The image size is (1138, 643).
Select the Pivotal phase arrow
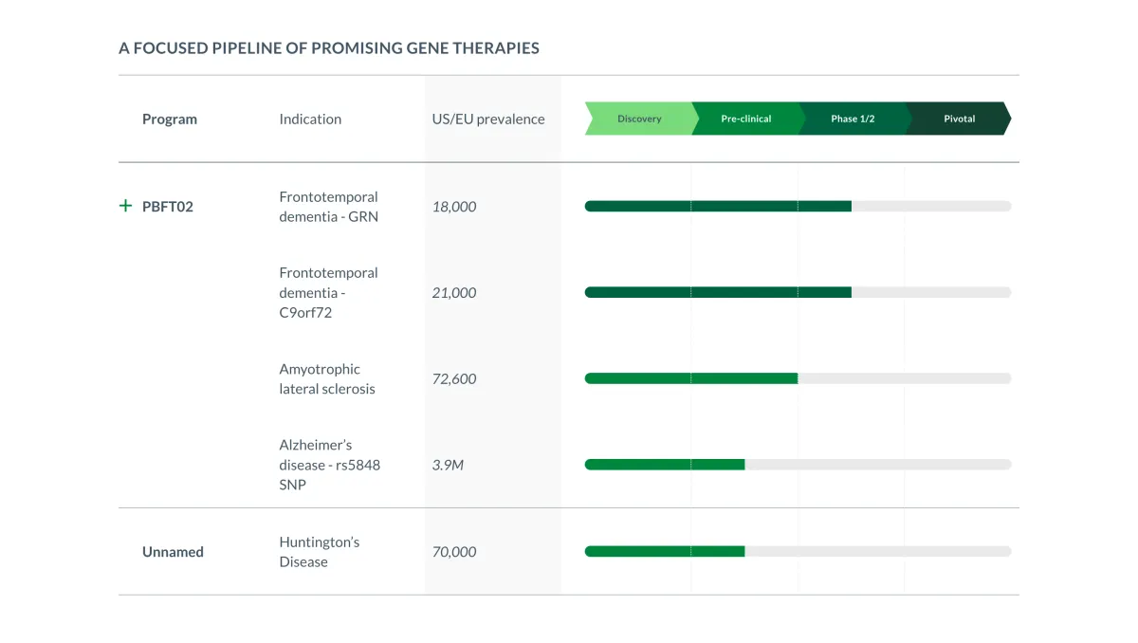coord(959,119)
